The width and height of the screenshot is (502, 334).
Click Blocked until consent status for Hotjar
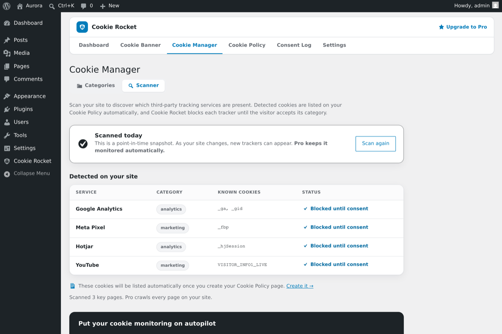336,246
